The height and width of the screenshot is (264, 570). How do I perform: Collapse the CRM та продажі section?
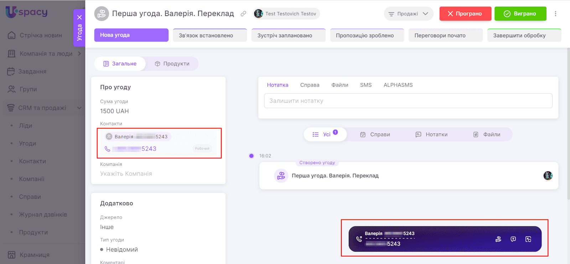point(79,108)
